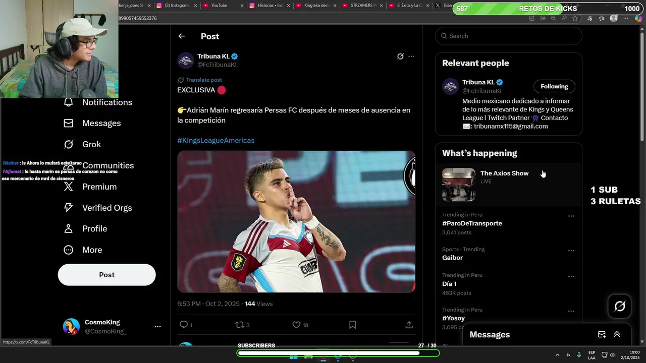646x363 pixels.
Task: Open #Yosoy trending topic
Action: 453,318
